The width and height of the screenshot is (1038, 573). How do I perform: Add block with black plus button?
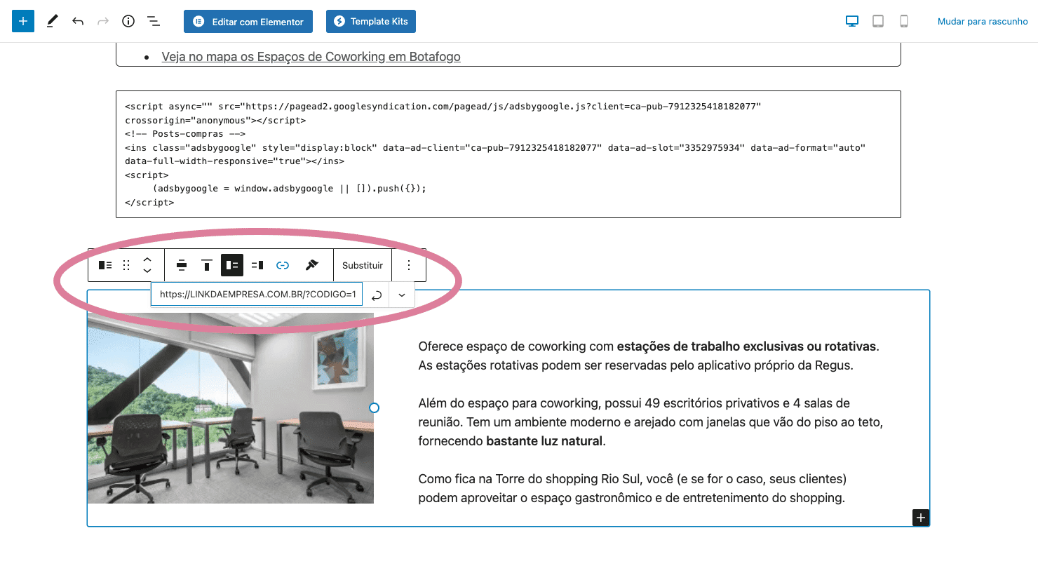point(921,518)
